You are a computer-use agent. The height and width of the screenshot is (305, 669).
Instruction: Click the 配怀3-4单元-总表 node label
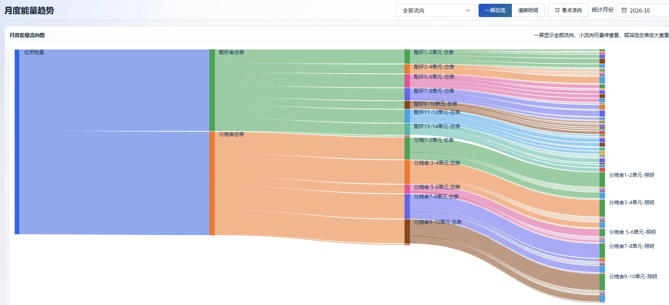click(434, 67)
